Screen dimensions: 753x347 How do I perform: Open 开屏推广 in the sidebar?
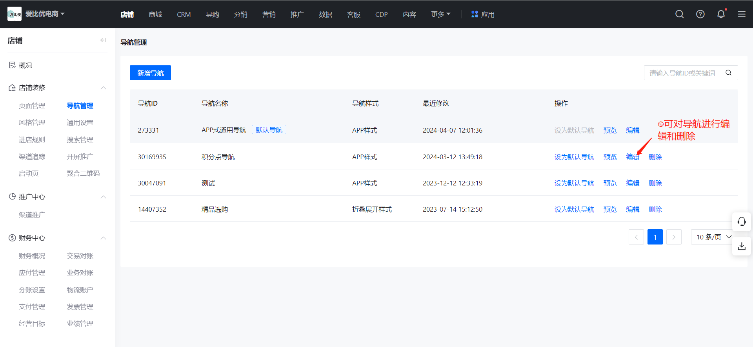80,156
